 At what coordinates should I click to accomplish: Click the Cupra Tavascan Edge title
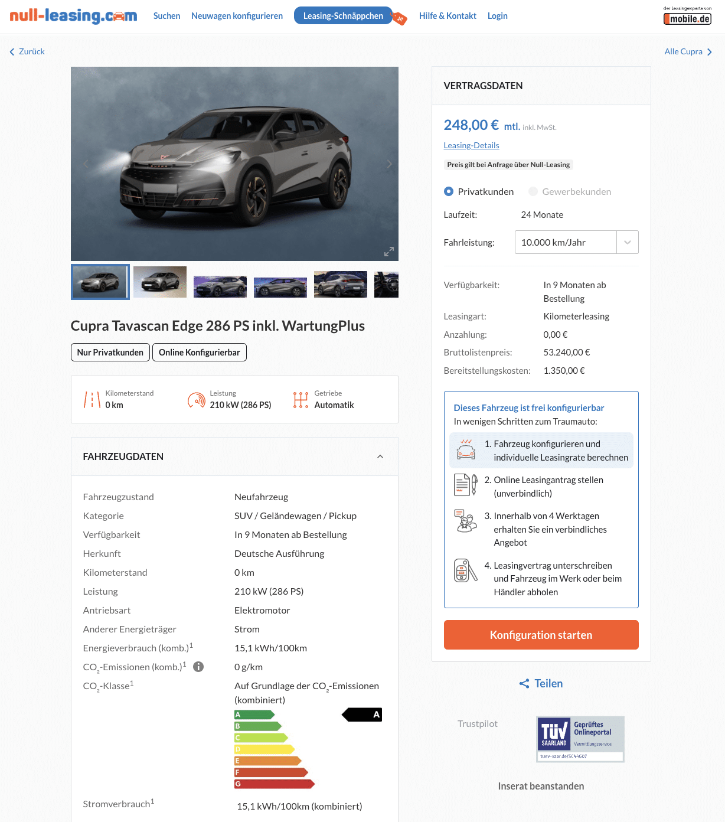tap(217, 325)
